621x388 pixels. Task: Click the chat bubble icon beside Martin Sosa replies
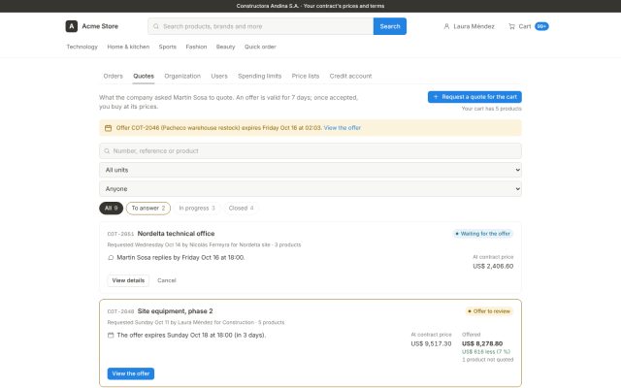pyautogui.click(x=111, y=257)
